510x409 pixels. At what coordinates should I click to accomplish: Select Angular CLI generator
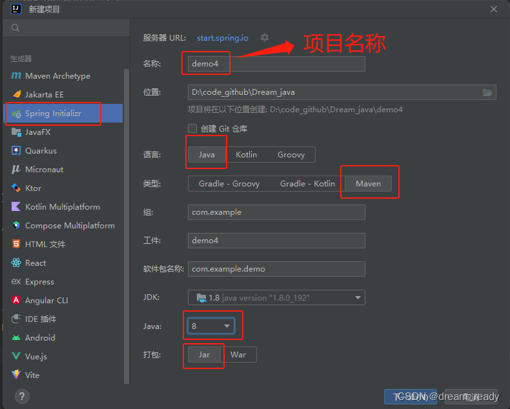click(63, 301)
